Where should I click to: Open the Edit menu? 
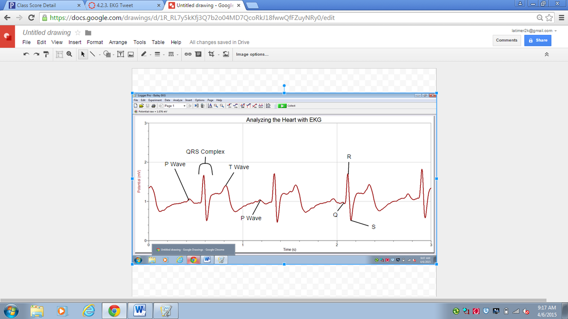tap(41, 42)
